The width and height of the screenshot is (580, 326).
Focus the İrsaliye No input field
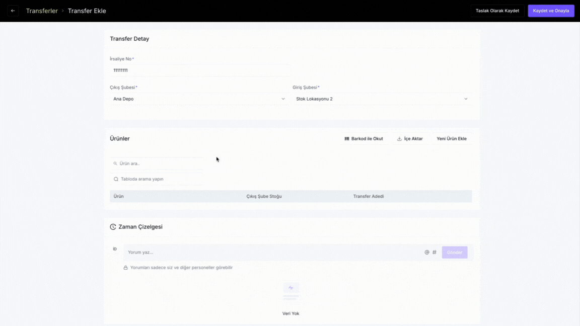point(199,70)
